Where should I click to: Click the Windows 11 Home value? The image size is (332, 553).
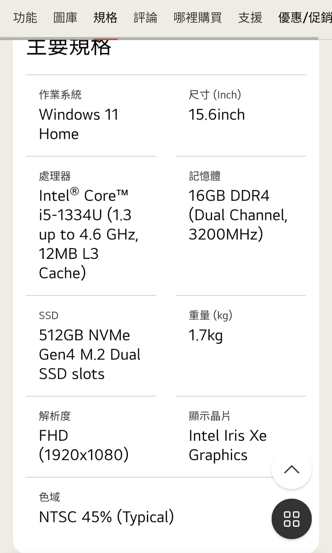[x=79, y=124]
